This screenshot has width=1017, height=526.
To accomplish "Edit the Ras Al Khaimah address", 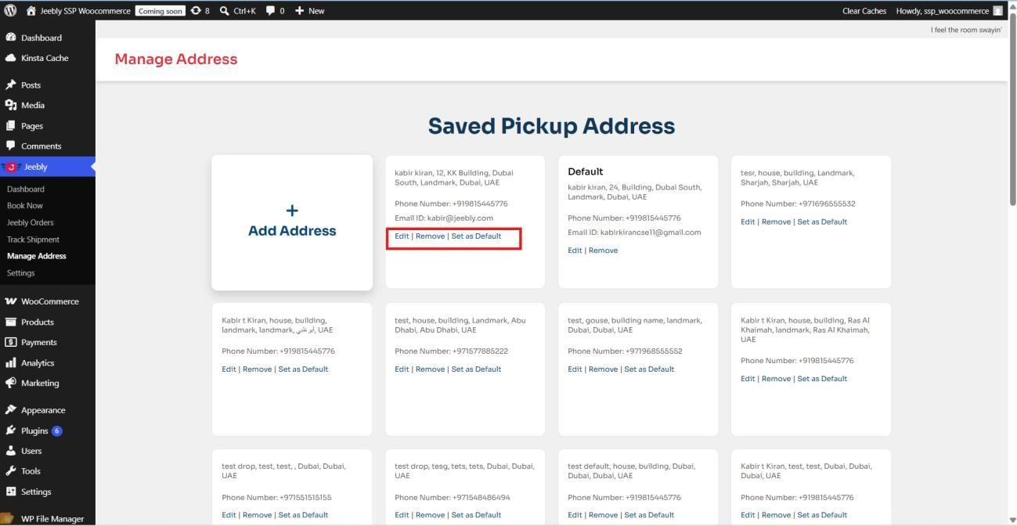I will (x=748, y=379).
